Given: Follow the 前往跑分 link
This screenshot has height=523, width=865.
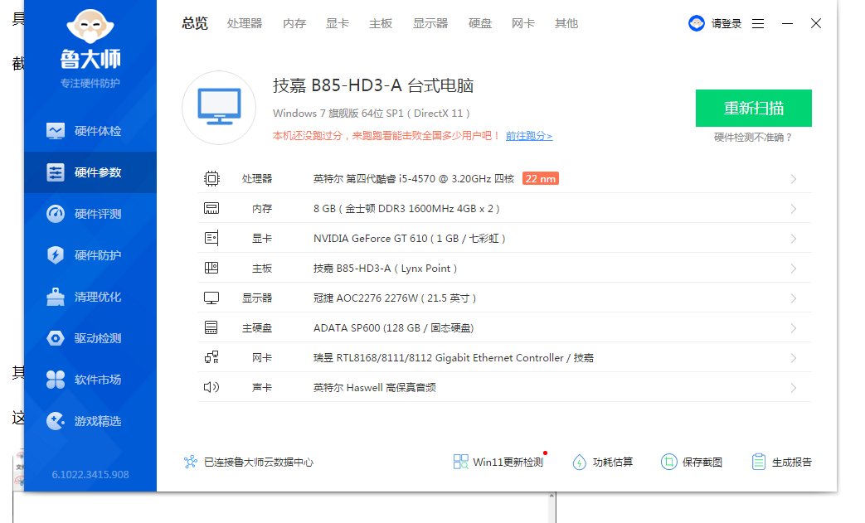Looking at the screenshot, I should point(529,136).
